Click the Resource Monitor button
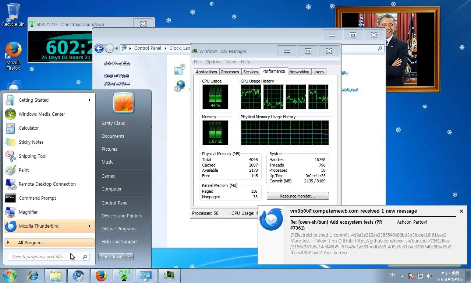Image resolution: width=471 pixels, height=283 pixels. click(297, 196)
